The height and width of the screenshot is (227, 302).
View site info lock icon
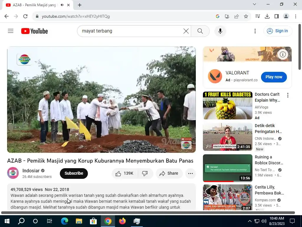pyautogui.click(x=37, y=17)
